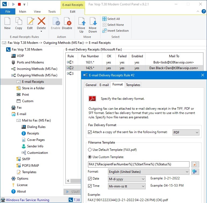Viewport: 207px width, 203px height.
Task: Open help via blue question mark icon
Action: 204,11
